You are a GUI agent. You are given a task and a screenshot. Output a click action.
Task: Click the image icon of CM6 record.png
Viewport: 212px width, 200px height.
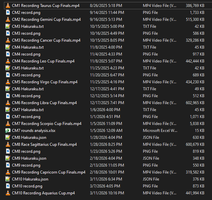pos(8,96)
